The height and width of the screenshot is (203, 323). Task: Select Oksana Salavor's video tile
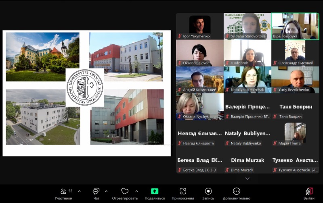[x=200, y=53]
